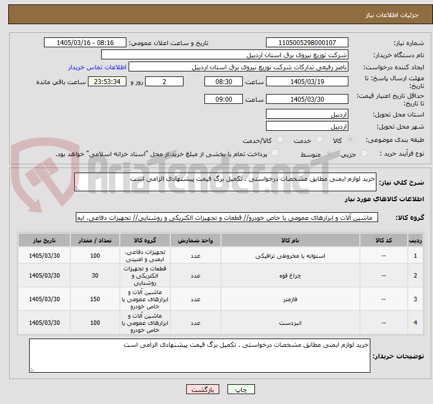The image size is (433, 404).
Task: Select the جزیی purchase type radio
Action: tap(364, 153)
